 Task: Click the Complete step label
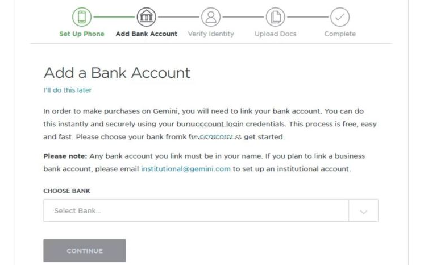(340, 34)
